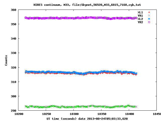Click the XL1 legend label
The image size is (161, 121).
click(x=140, y=12)
